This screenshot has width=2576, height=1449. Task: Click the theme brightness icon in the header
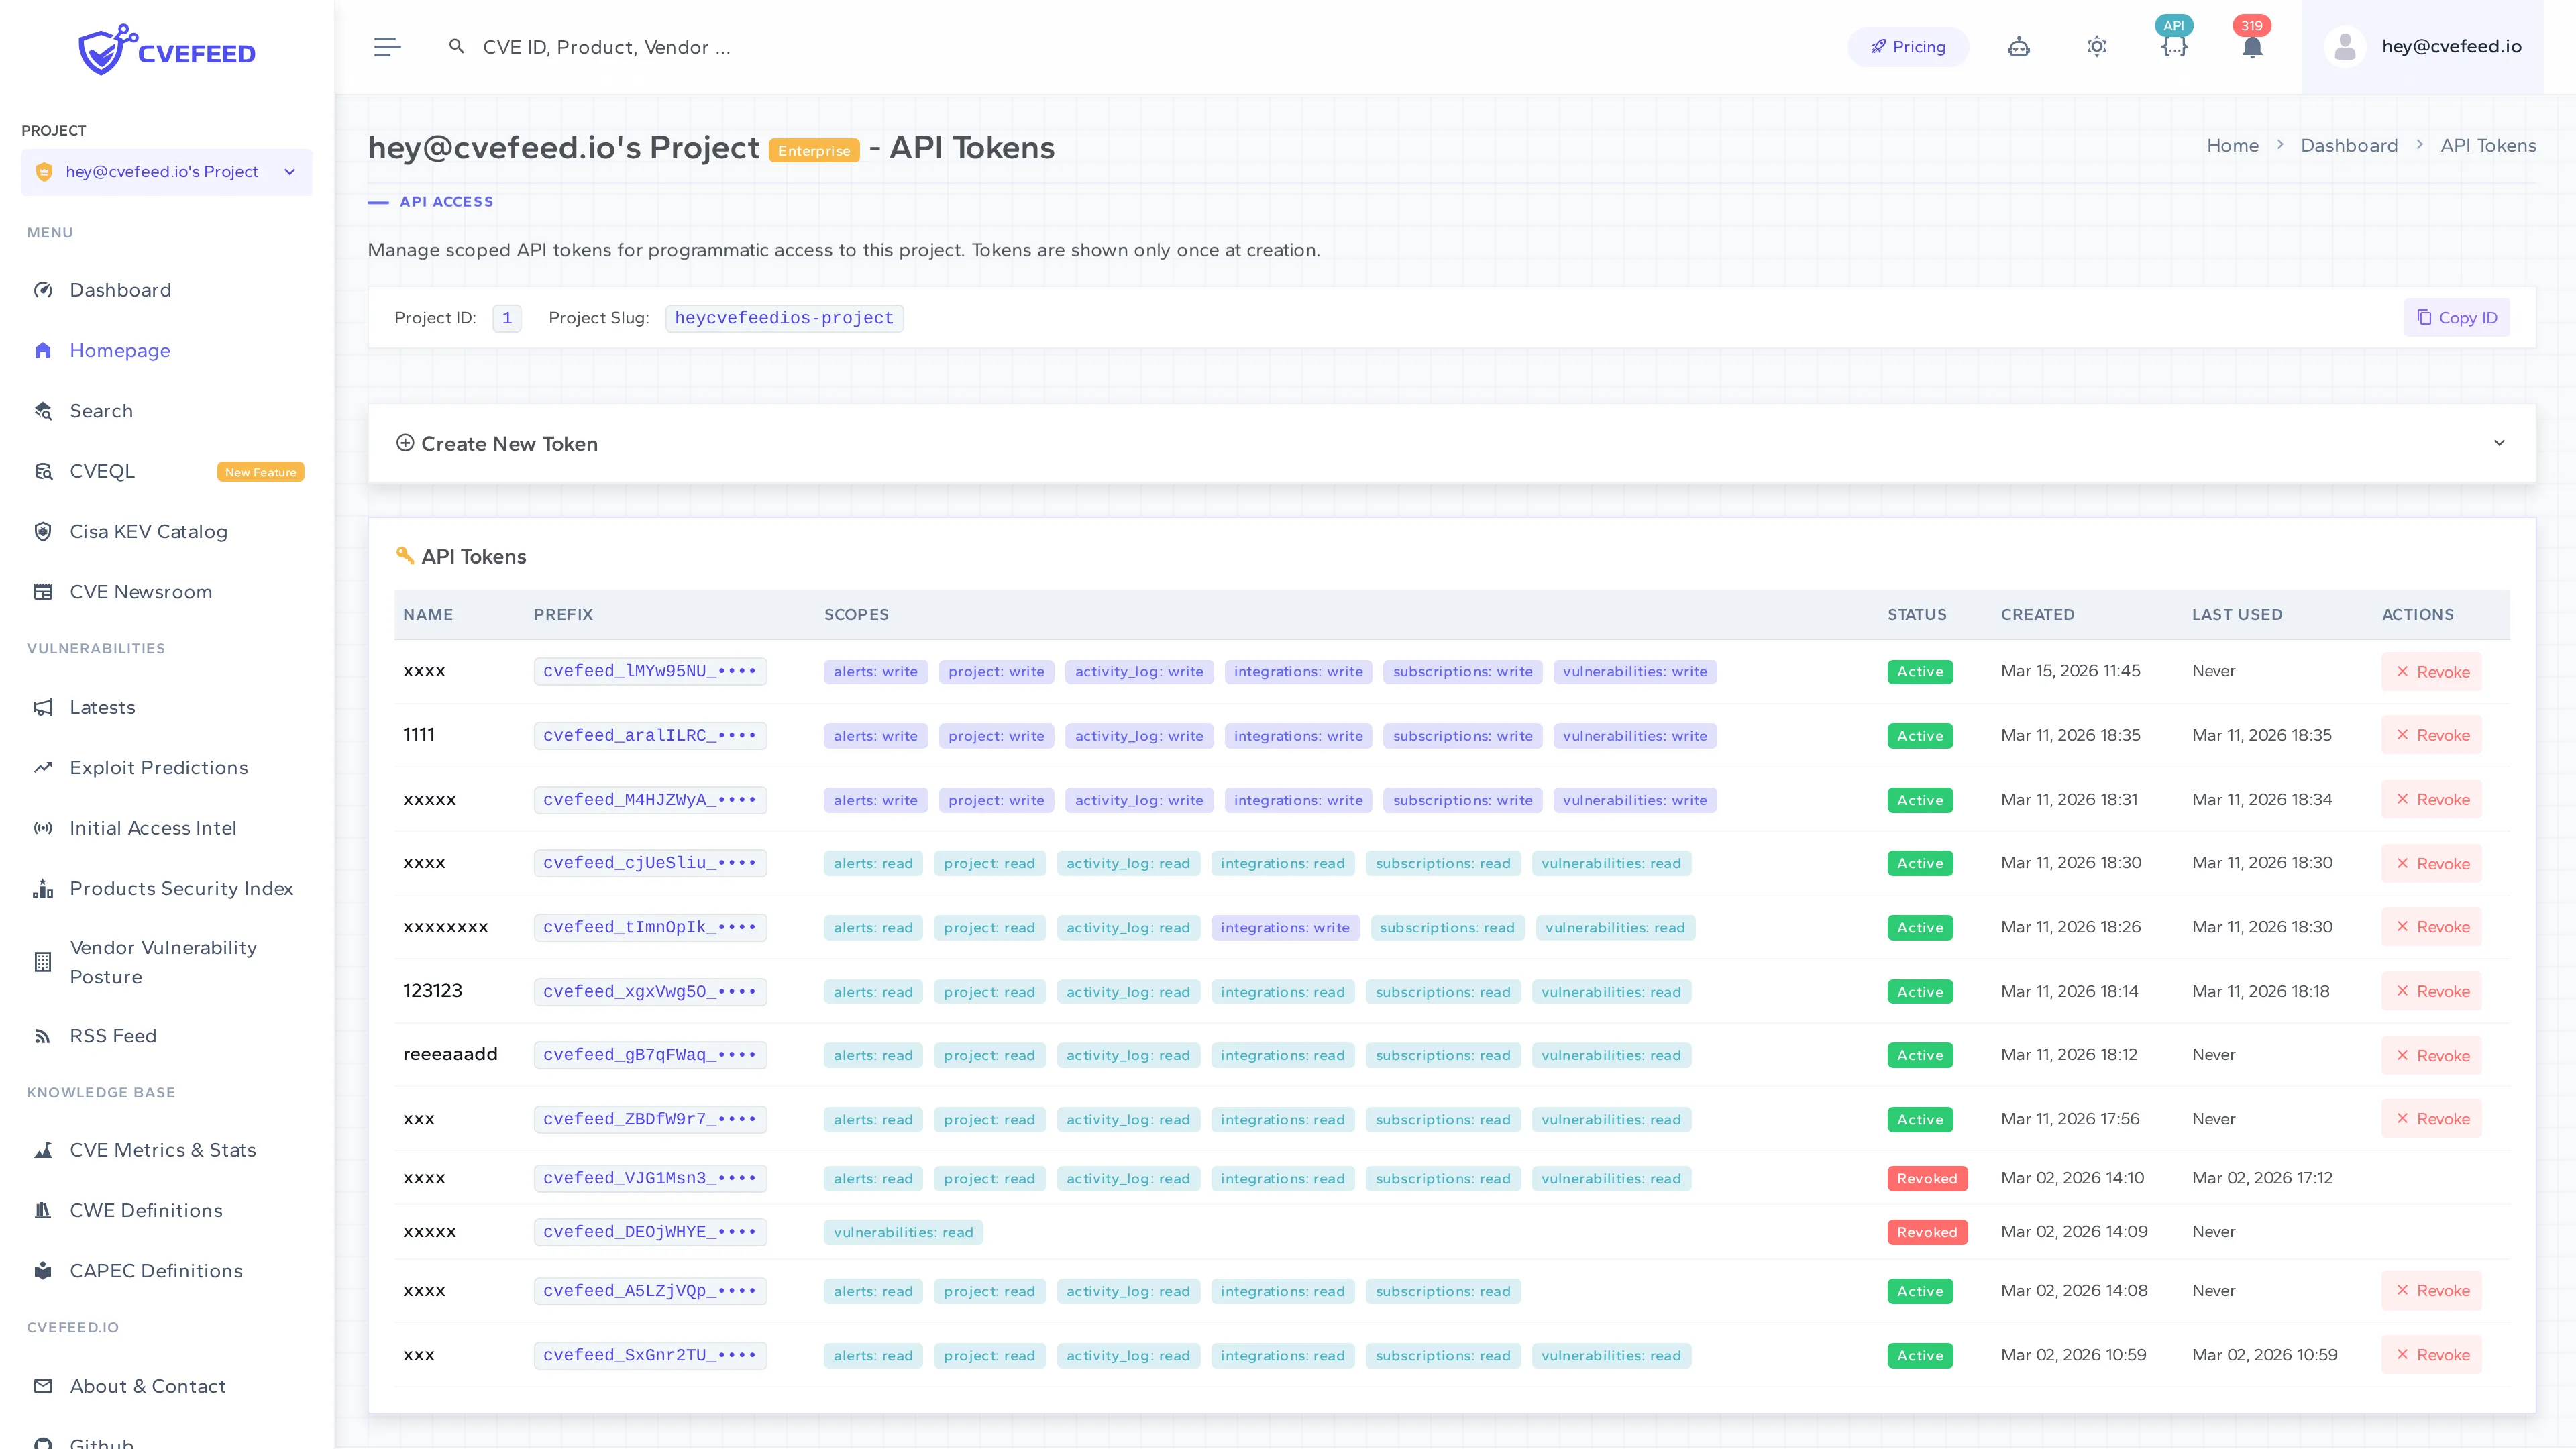[x=2096, y=46]
